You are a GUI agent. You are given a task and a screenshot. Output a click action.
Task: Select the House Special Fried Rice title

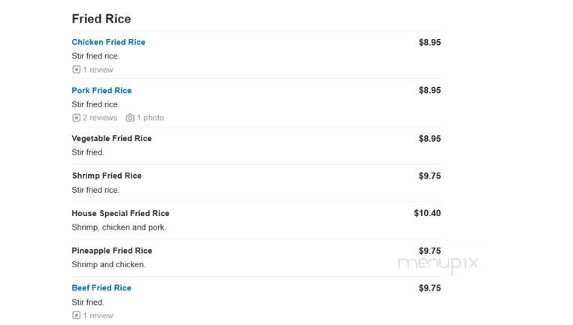tap(120, 213)
